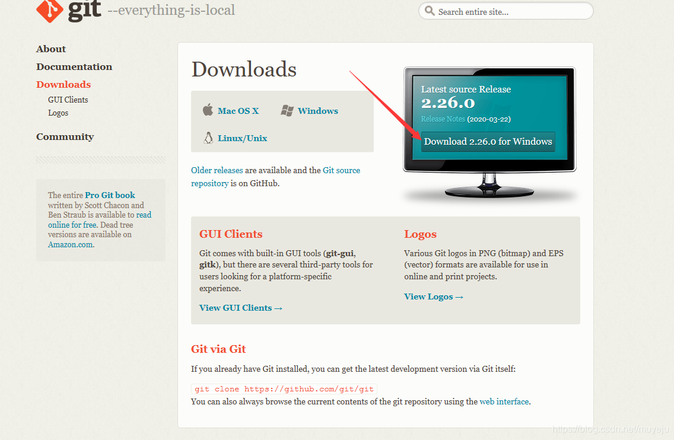
Task: Click the (2020-03-22) release date
Action: [x=489, y=119]
